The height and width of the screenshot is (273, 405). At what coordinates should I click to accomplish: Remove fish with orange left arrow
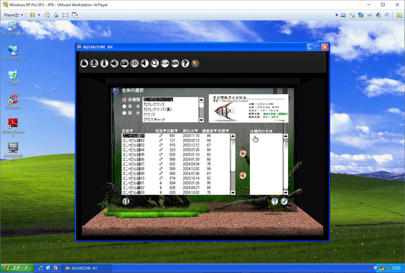pyautogui.click(x=242, y=176)
